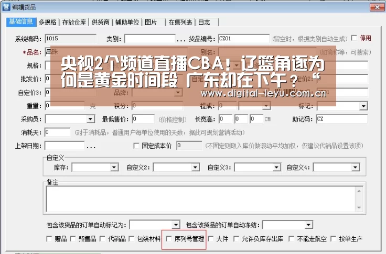
Task: Expand the 采购员 dropdown
Action: point(90,119)
